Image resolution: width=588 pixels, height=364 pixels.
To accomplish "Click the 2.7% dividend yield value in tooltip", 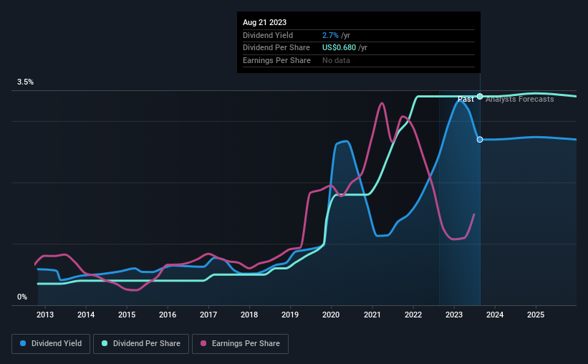I will 330,35.
